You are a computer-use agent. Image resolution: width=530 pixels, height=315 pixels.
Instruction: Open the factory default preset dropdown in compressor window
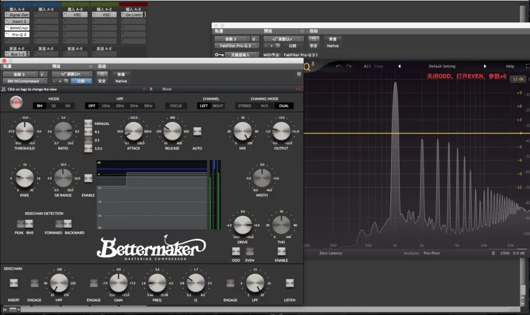point(72,75)
